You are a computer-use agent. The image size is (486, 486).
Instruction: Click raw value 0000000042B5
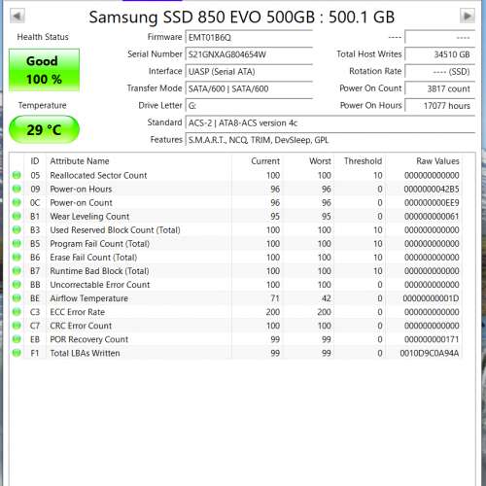pyautogui.click(x=432, y=189)
